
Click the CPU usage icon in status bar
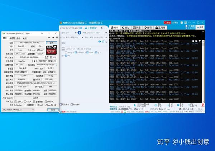pos(156,105)
